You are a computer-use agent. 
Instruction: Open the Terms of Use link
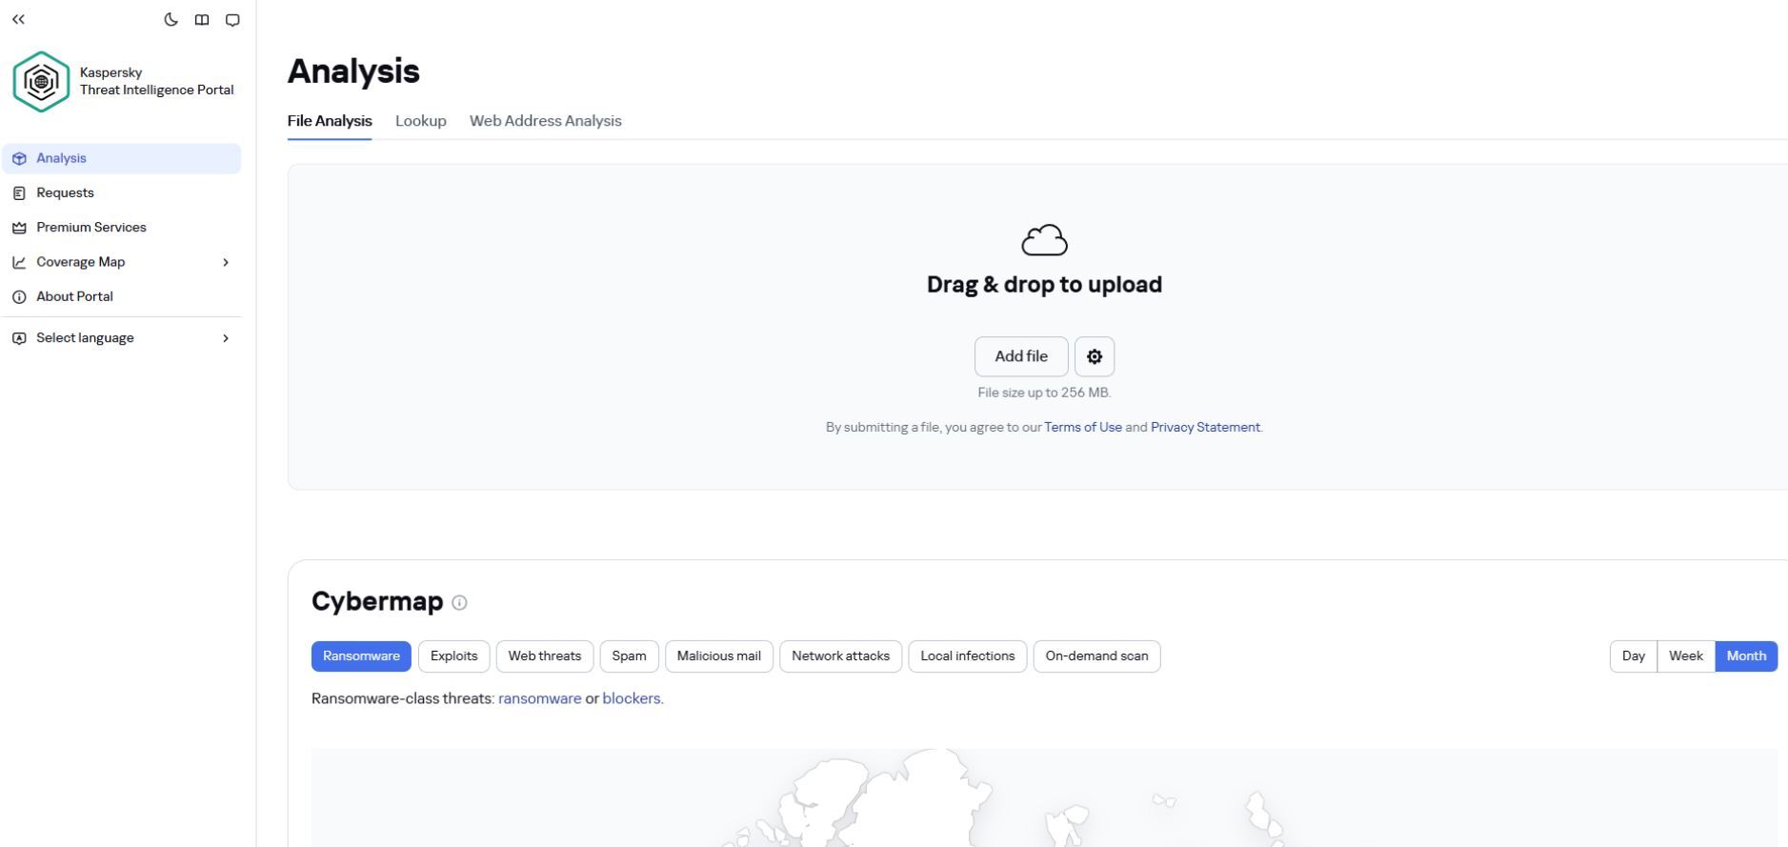click(1082, 427)
